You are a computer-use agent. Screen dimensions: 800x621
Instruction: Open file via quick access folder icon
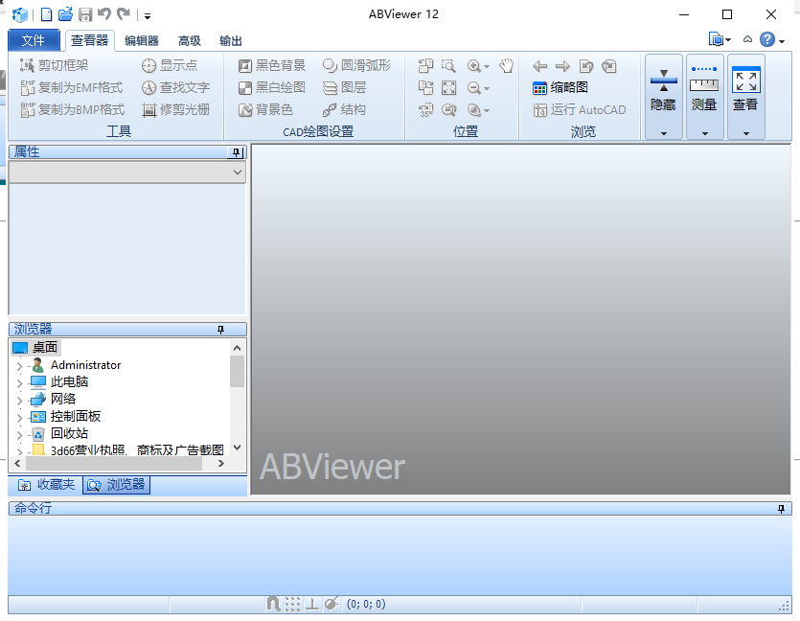65,14
